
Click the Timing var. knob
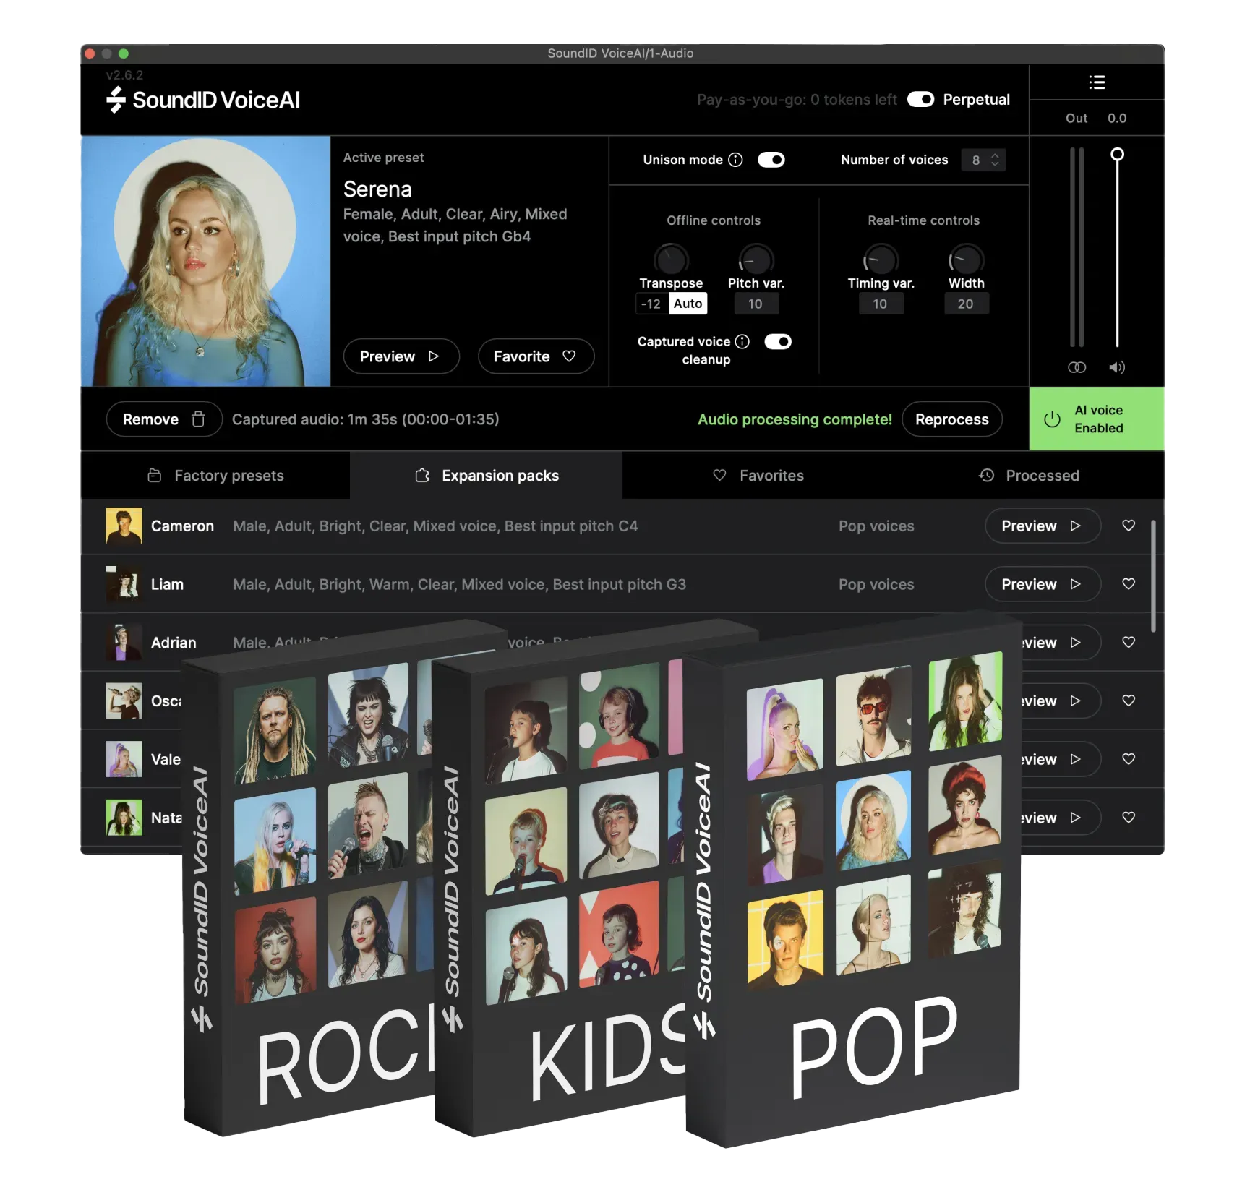(x=881, y=259)
